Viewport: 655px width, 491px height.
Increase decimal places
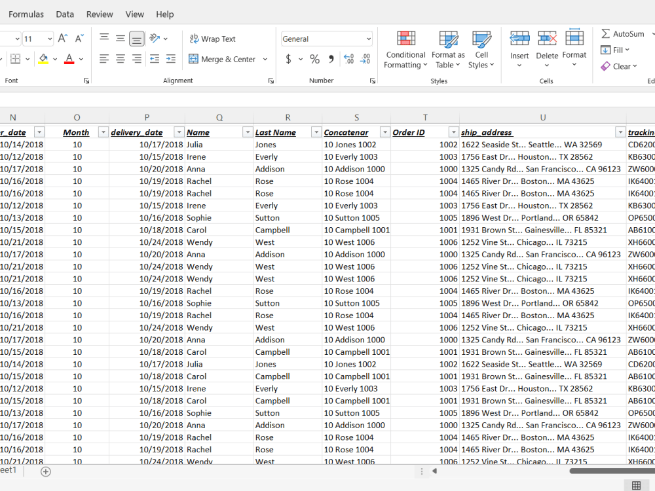[349, 59]
